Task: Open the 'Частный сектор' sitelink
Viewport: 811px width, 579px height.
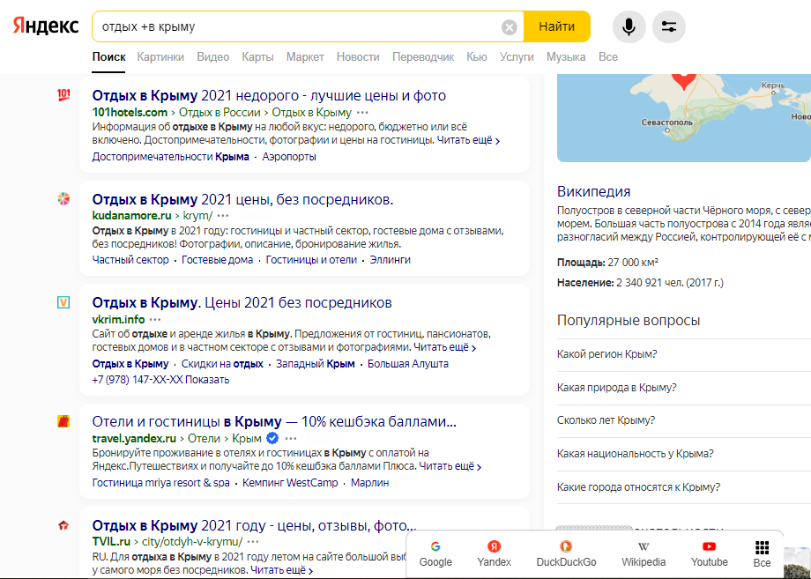Action: pos(130,260)
